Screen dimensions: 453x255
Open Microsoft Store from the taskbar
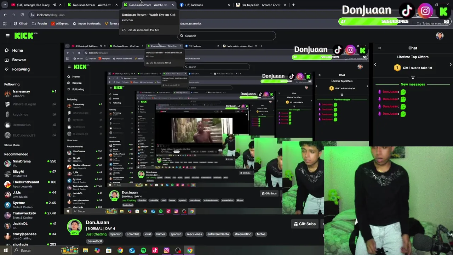[x=109, y=250]
